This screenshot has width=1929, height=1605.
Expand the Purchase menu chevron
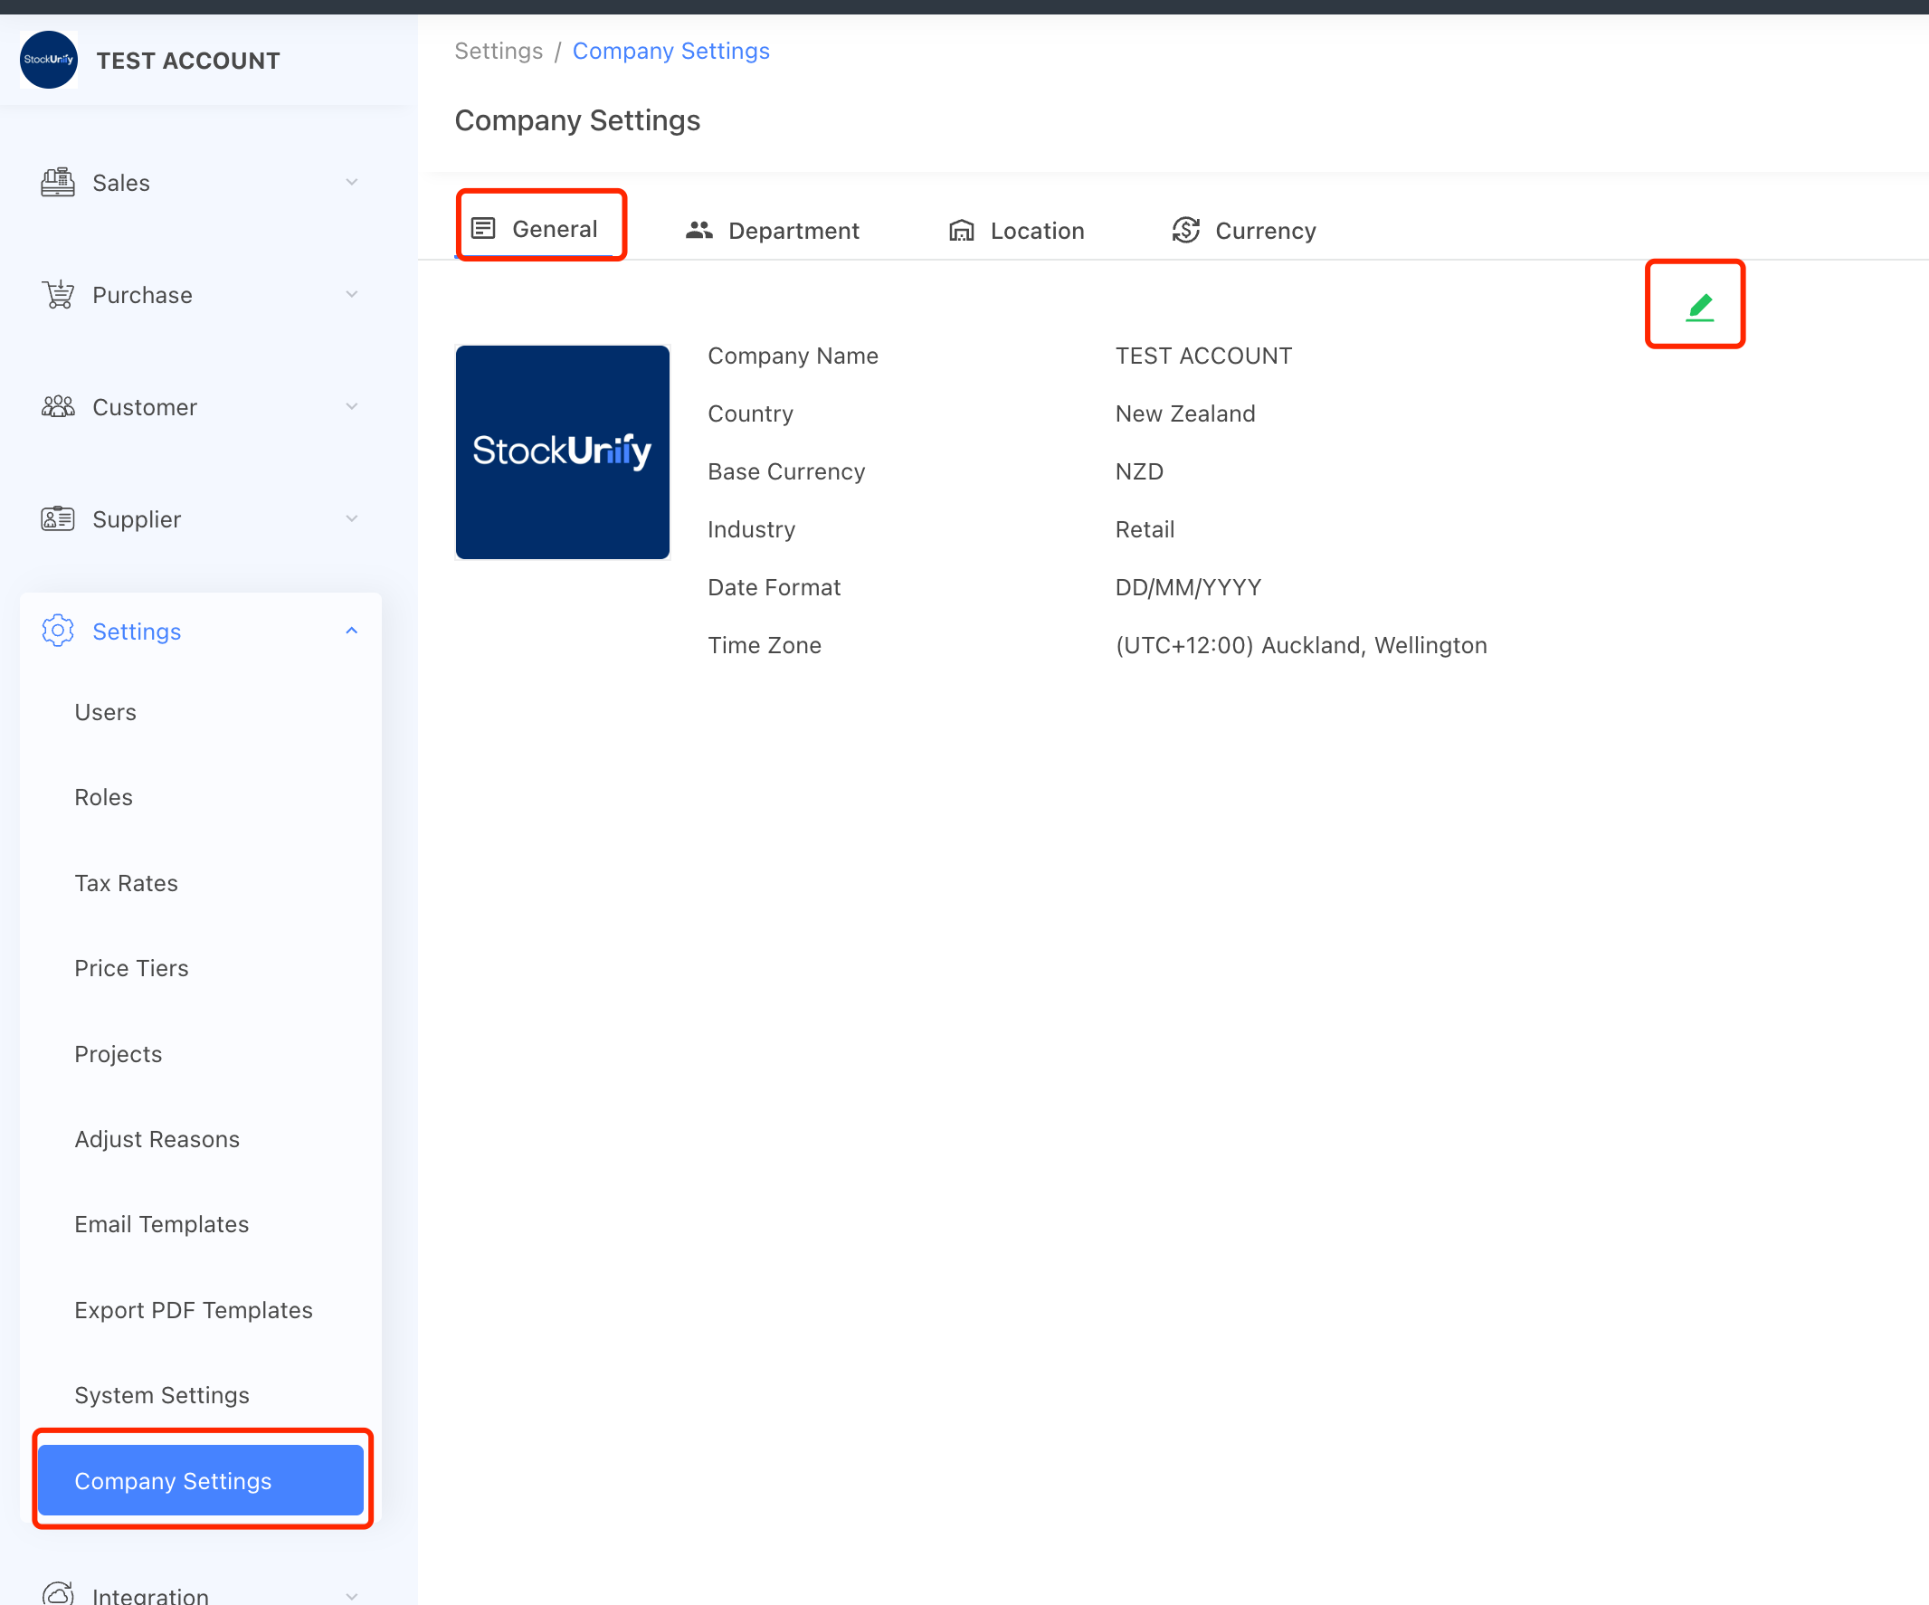pyautogui.click(x=351, y=294)
